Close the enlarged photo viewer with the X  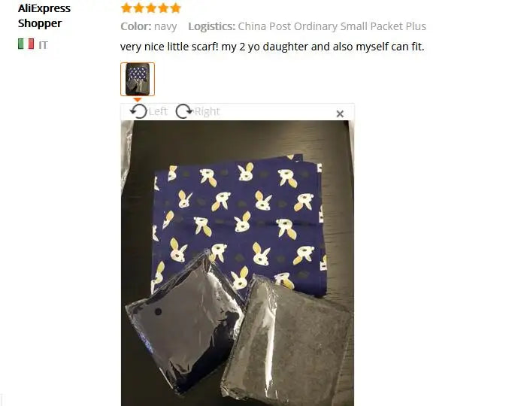tap(340, 114)
